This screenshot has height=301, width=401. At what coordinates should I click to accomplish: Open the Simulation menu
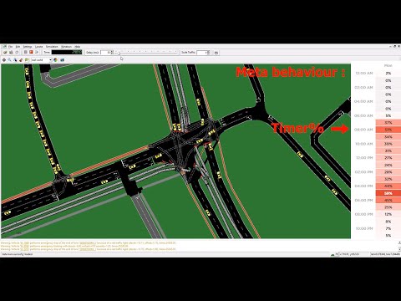coord(52,47)
